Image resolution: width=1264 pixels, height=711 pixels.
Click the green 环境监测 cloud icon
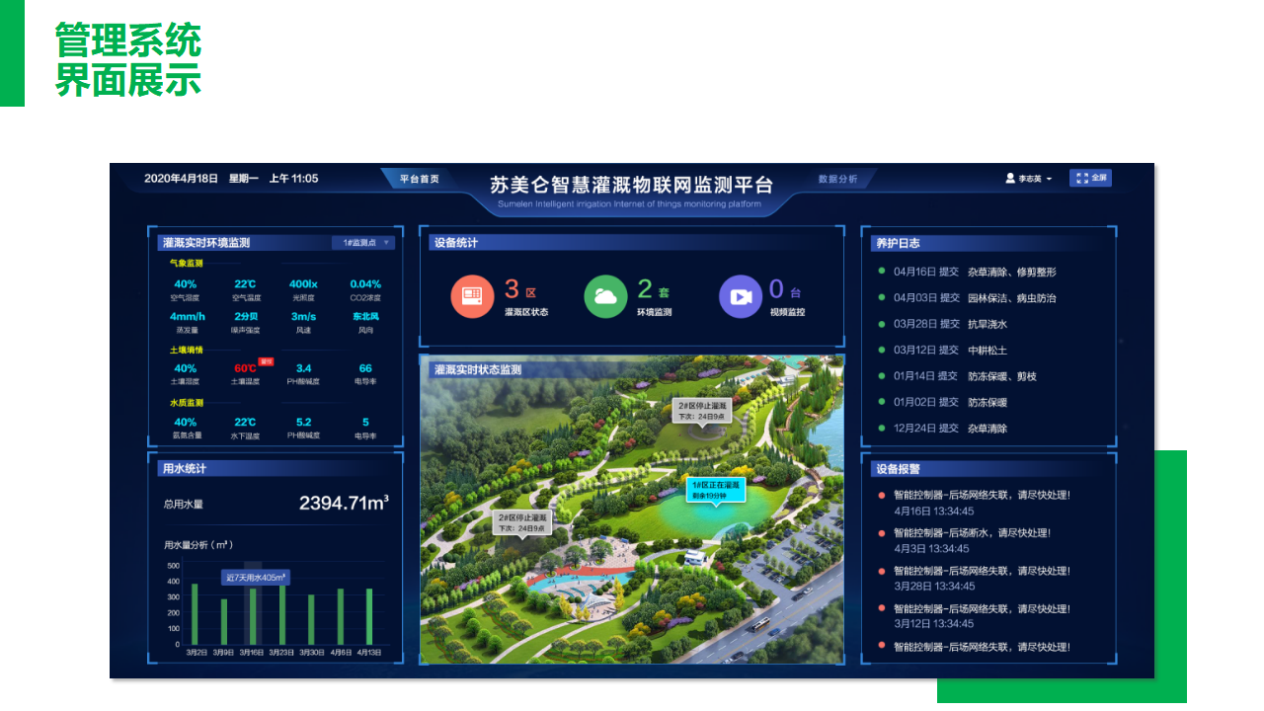click(605, 296)
